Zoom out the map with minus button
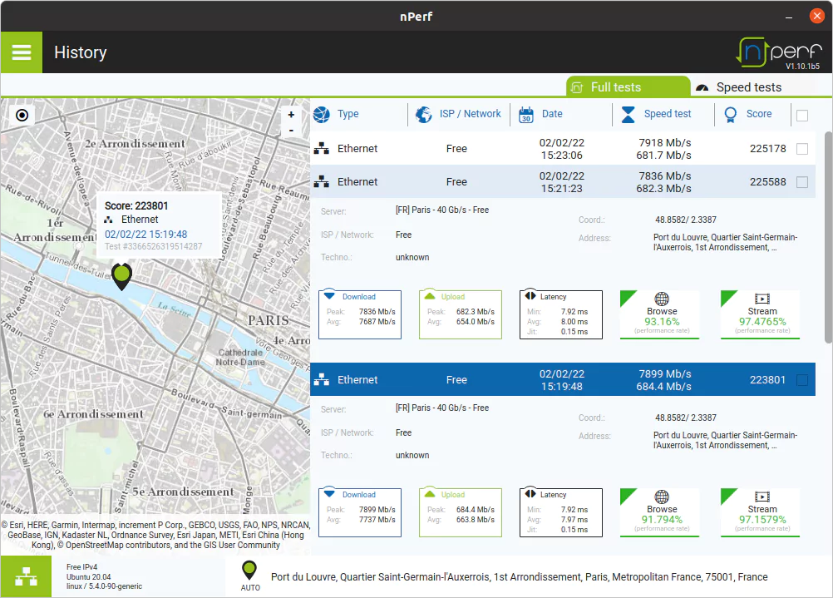The height and width of the screenshot is (598, 833). click(291, 131)
